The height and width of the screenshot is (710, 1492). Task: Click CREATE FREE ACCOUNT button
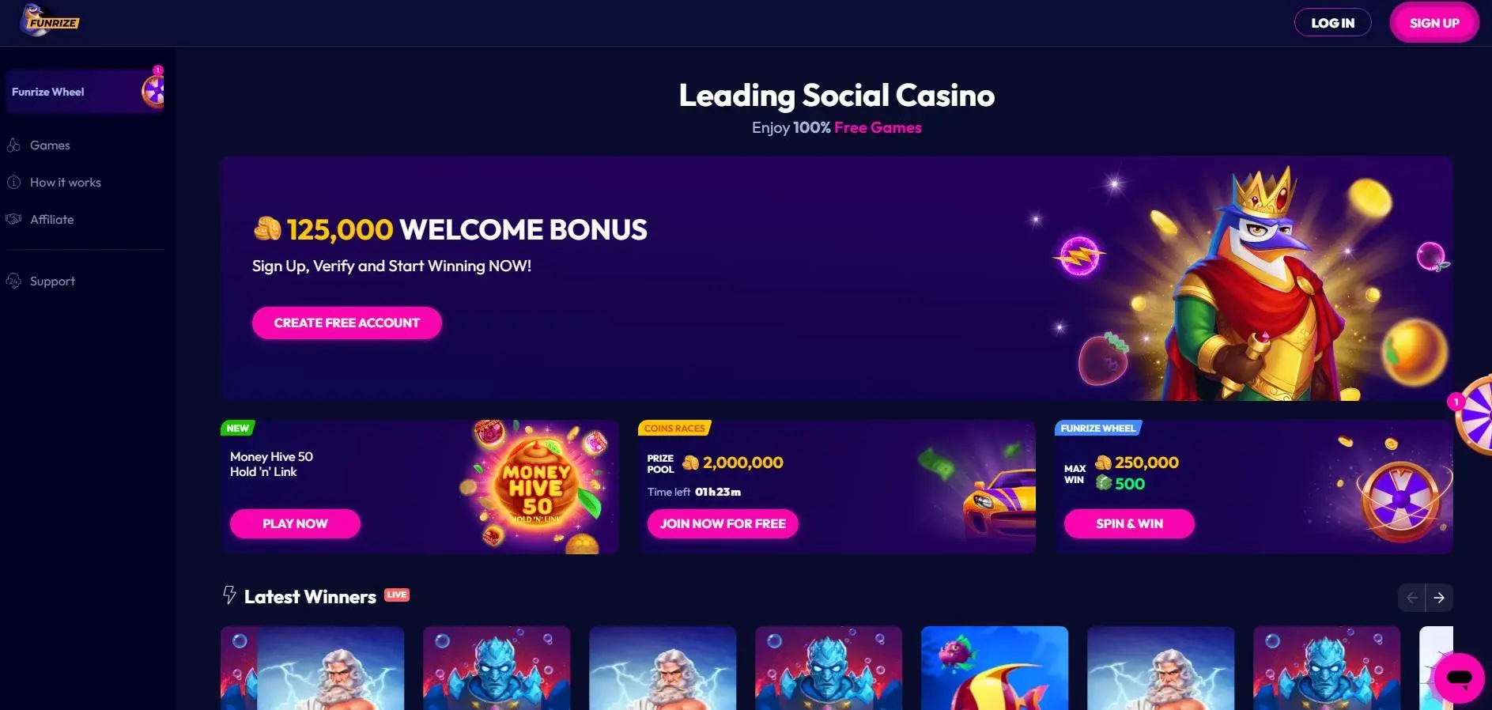tap(346, 323)
